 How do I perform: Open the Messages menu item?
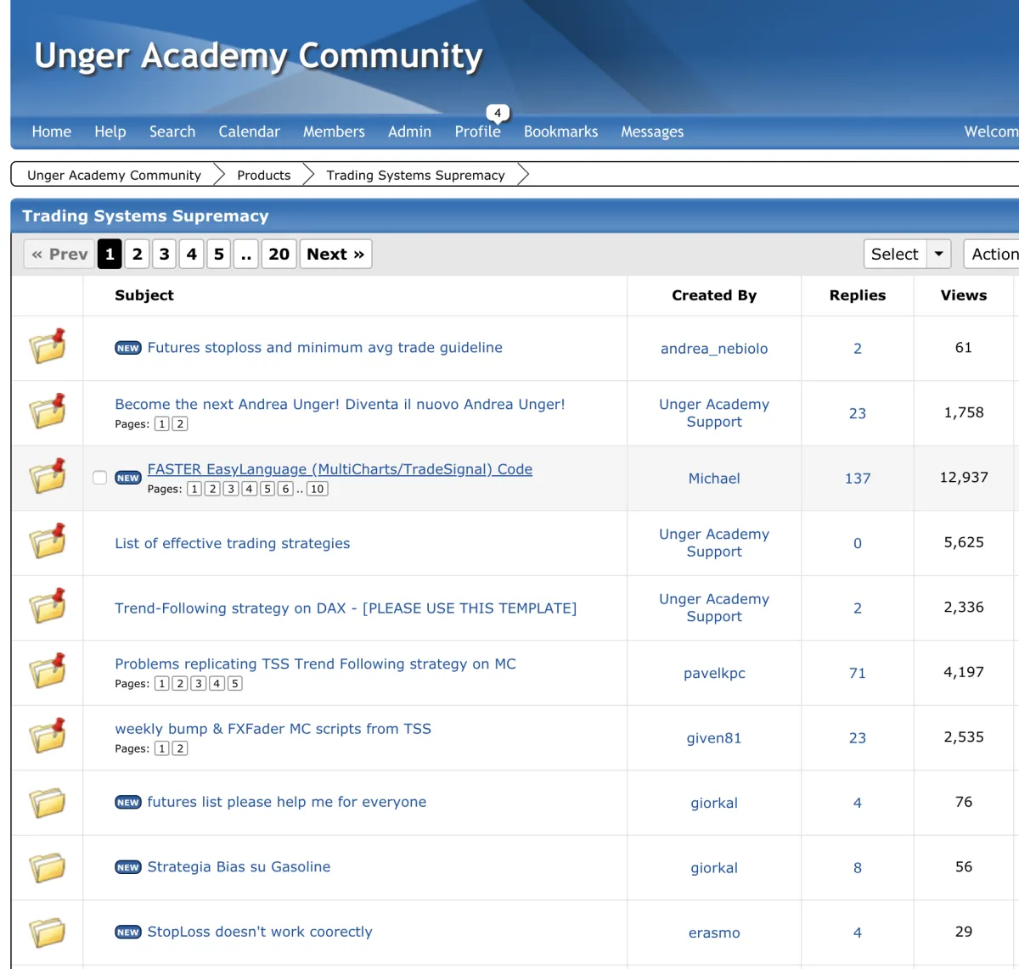click(652, 132)
